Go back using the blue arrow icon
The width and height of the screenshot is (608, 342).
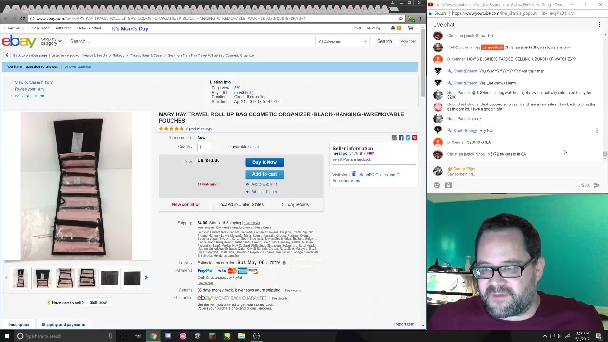click(x=7, y=55)
